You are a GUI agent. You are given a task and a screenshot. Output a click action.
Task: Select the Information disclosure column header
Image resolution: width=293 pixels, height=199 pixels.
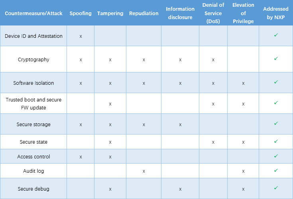tap(180, 13)
